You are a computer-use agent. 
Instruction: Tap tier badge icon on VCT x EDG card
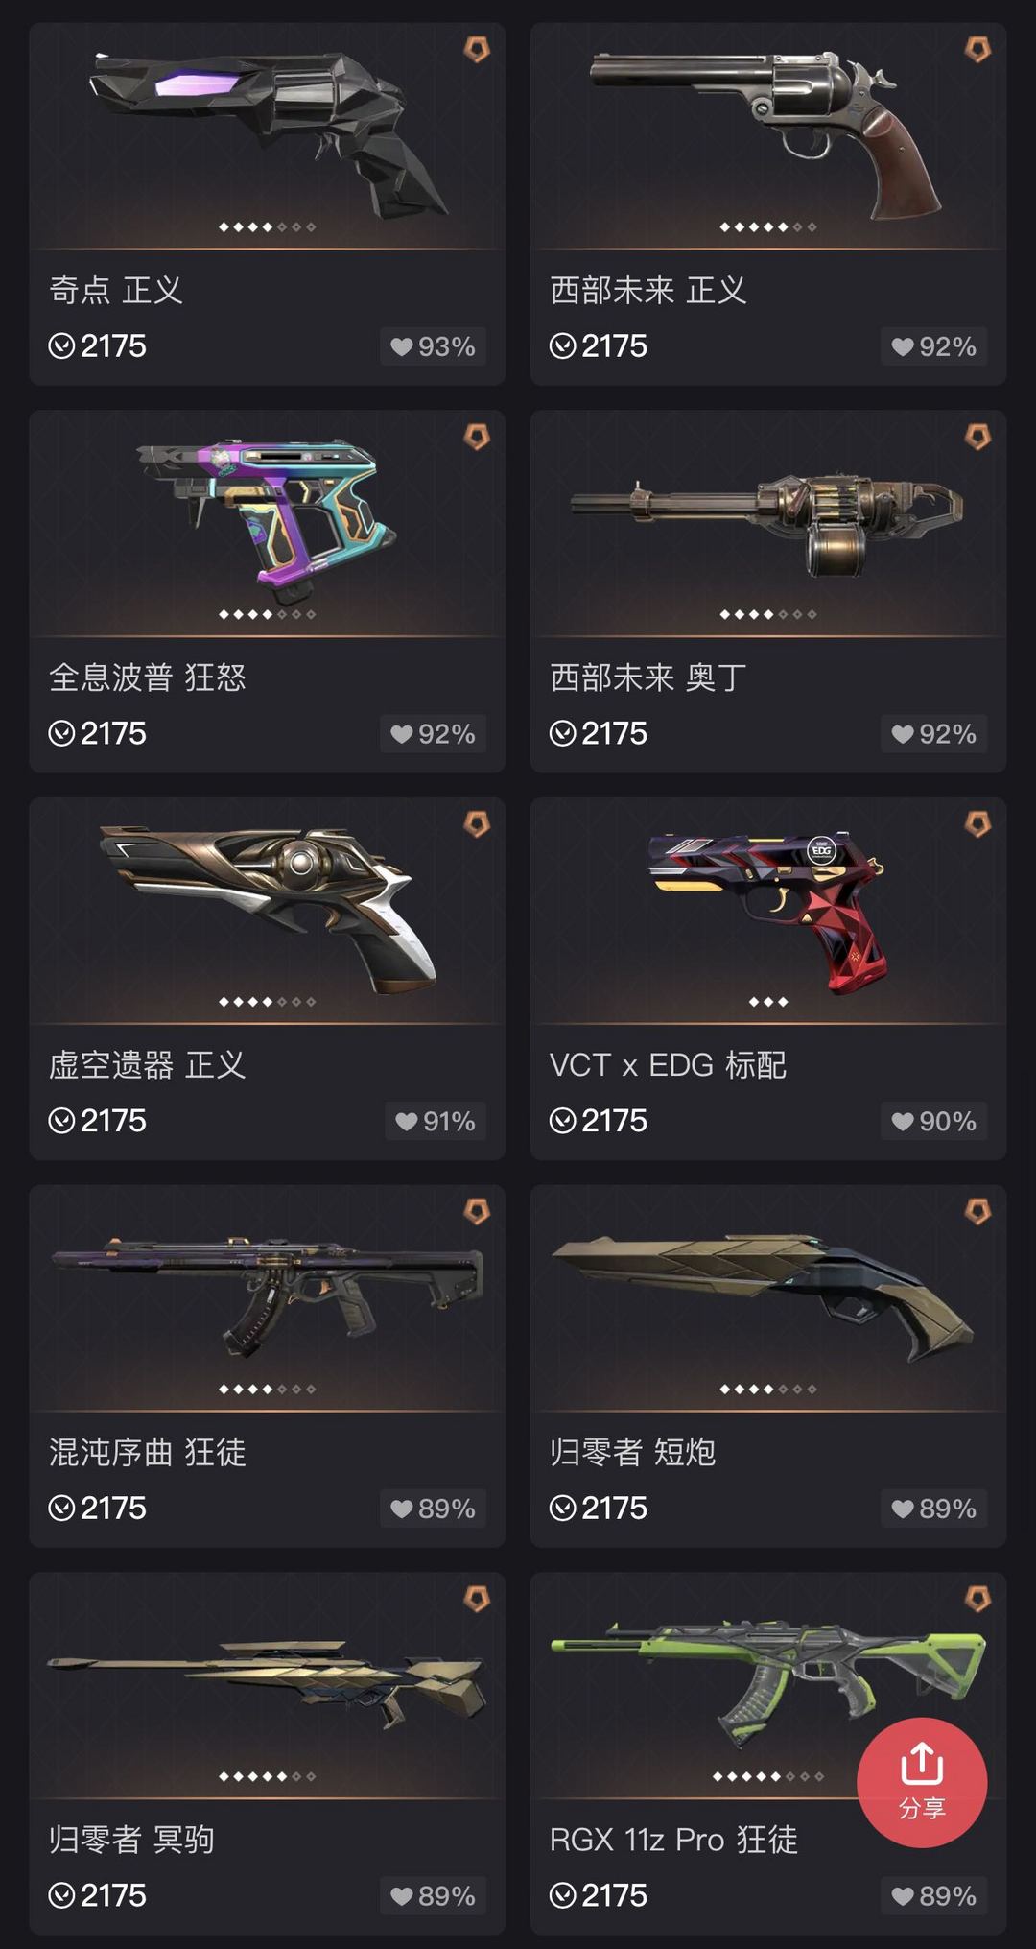977,823
